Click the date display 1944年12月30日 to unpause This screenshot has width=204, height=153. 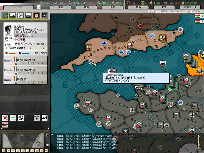[x=172, y=11]
